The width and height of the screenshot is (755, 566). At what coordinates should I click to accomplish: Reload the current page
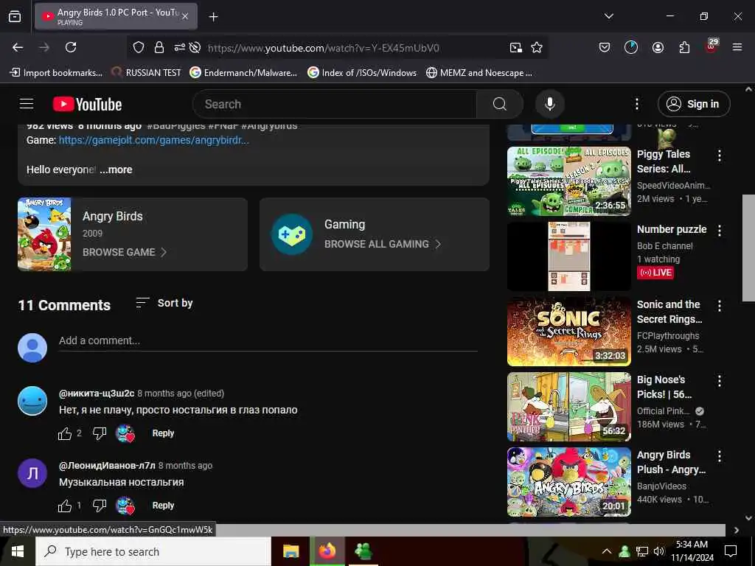(71, 47)
